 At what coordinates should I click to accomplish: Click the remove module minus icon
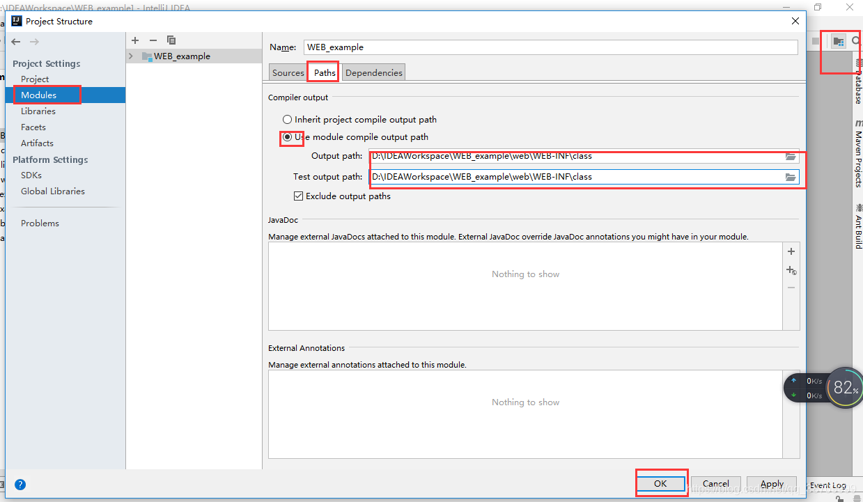(153, 40)
